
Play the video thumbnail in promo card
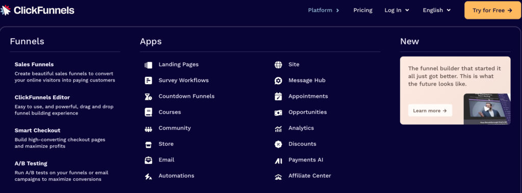[487, 109]
